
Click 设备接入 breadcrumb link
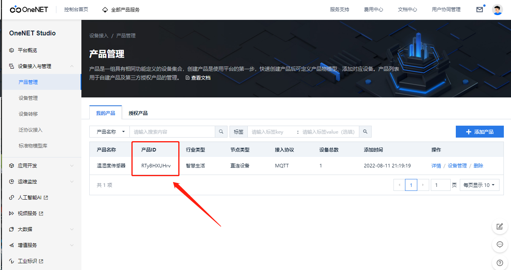tap(99, 36)
